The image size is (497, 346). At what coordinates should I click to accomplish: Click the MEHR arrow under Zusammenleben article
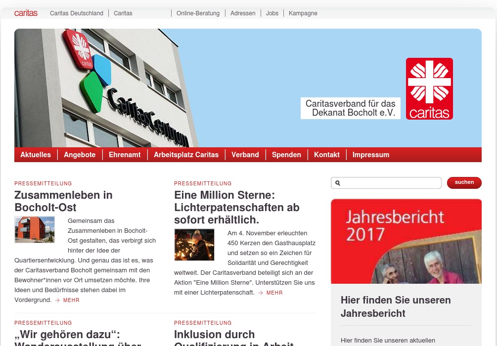[x=57, y=300]
